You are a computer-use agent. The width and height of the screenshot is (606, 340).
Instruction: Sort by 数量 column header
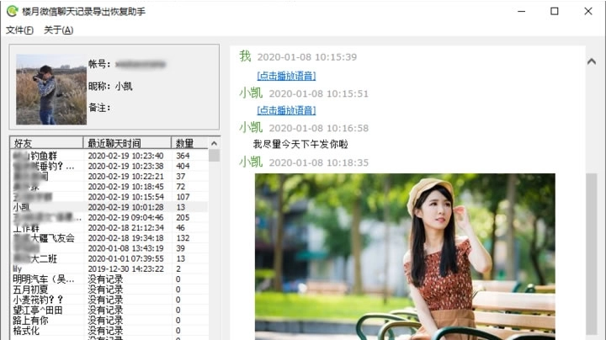(189, 143)
